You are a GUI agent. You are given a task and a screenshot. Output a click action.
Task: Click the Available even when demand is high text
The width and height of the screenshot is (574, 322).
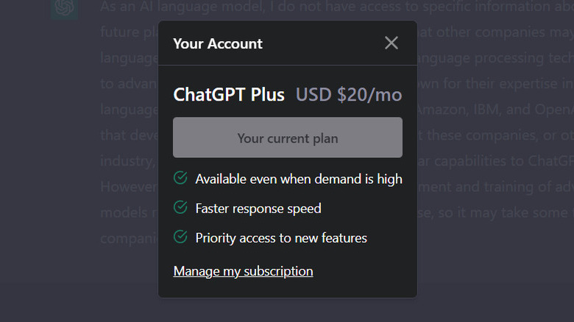point(299,179)
